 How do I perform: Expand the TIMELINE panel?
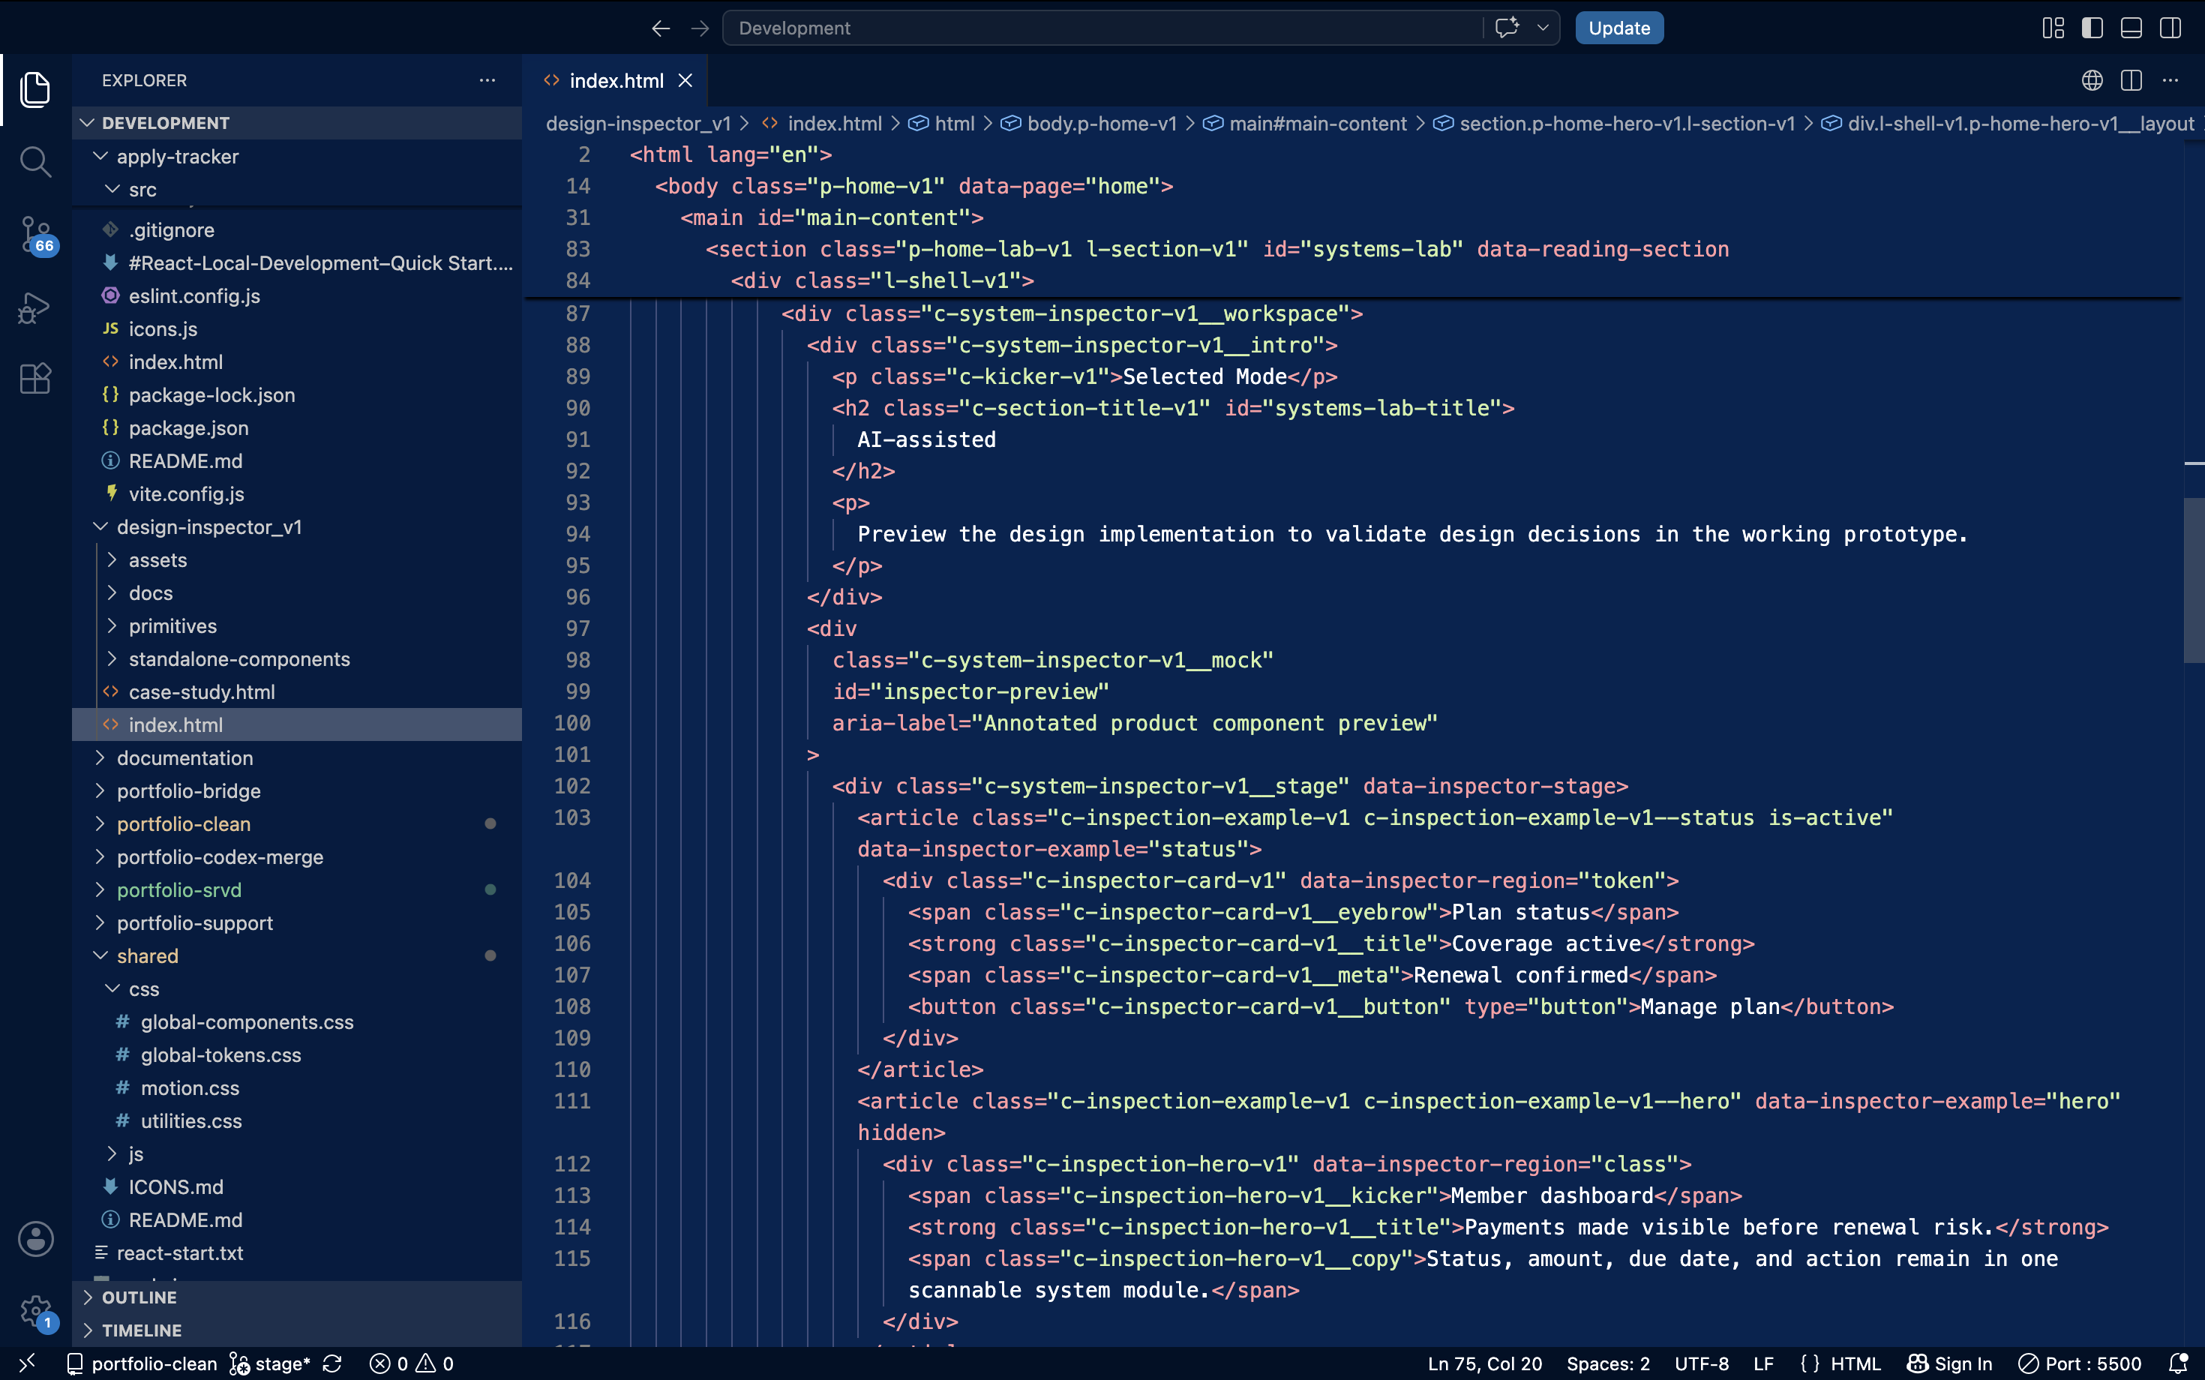point(298,1330)
